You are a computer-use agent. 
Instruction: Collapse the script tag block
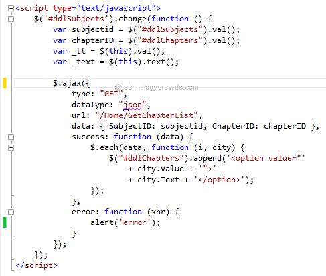[x=11, y=9]
